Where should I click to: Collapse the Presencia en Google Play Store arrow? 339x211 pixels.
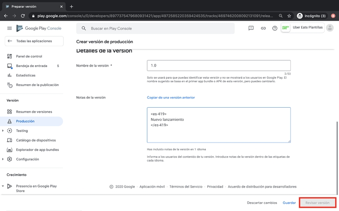[x=3, y=186]
